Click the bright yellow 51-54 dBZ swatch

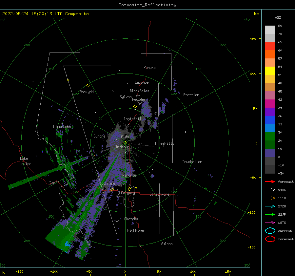[270, 71]
